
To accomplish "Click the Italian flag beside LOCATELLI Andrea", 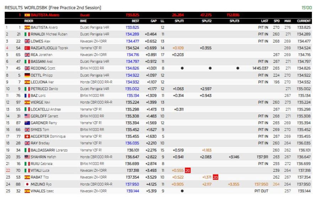I will 27,109.
